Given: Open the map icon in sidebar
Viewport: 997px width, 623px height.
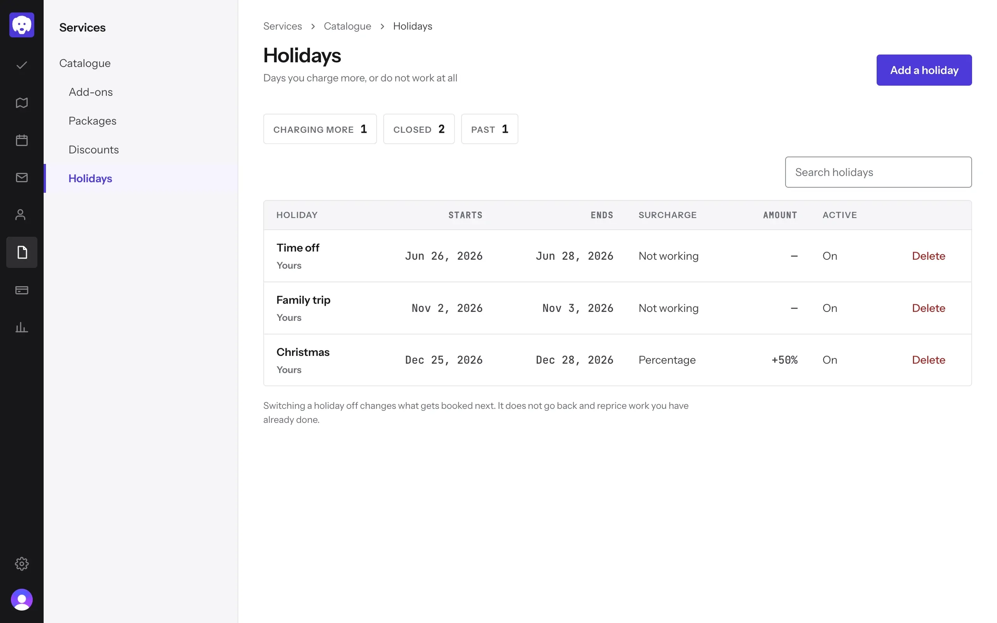Looking at the screenshot, I should coord(22,102).
